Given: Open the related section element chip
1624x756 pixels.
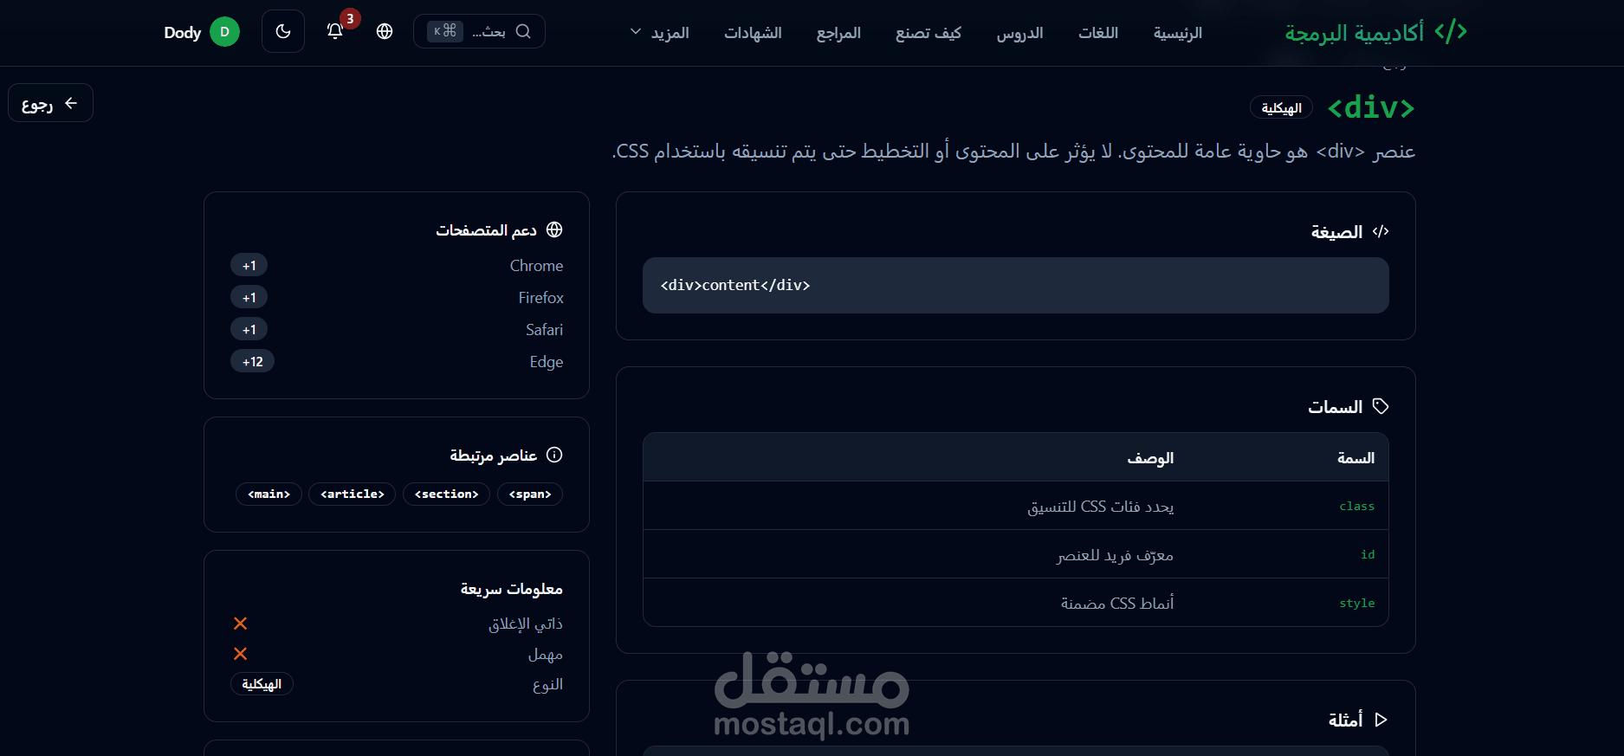Looking at the screenshot, I should click(446, 494).
